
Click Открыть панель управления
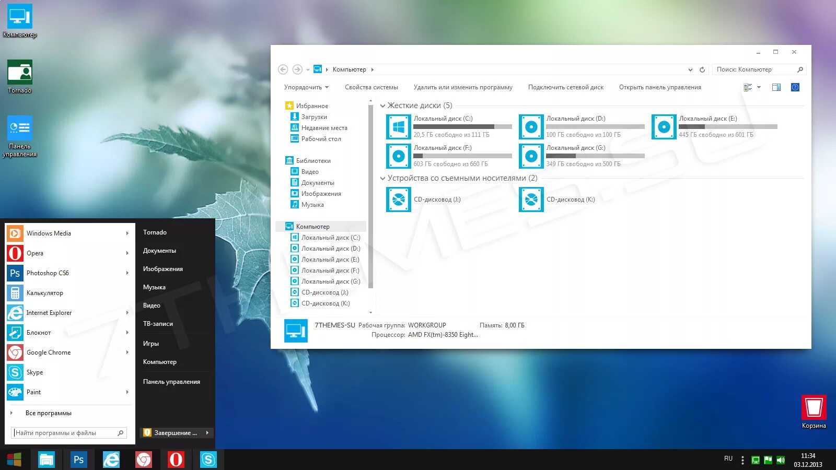click(x=660, y=87)
